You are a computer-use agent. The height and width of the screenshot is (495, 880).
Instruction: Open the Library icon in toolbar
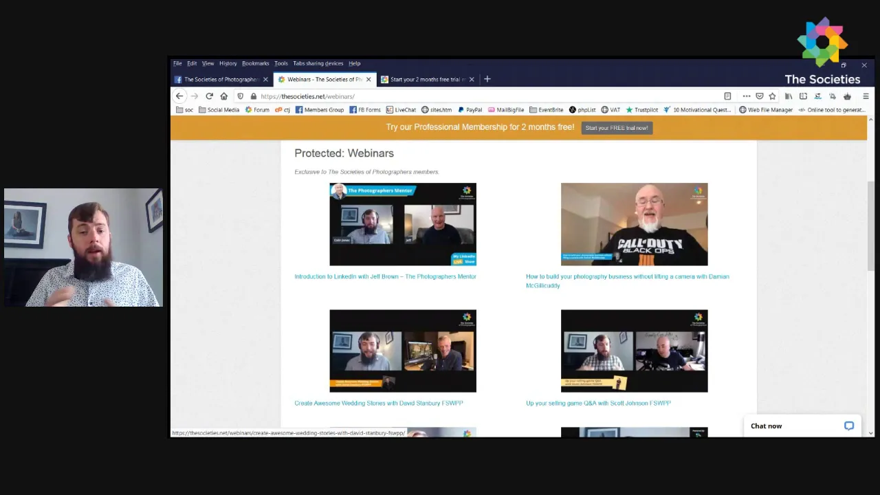pyautogui.click(x=789, y=96)
